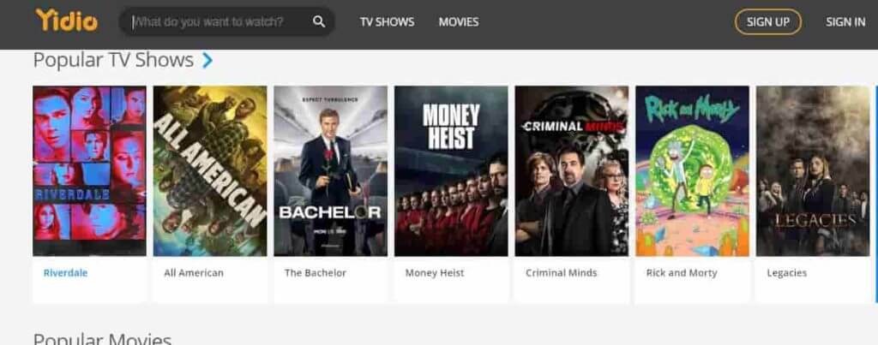
Task: Click the Popular Movies heading
Action: click(x=102, y=339)
